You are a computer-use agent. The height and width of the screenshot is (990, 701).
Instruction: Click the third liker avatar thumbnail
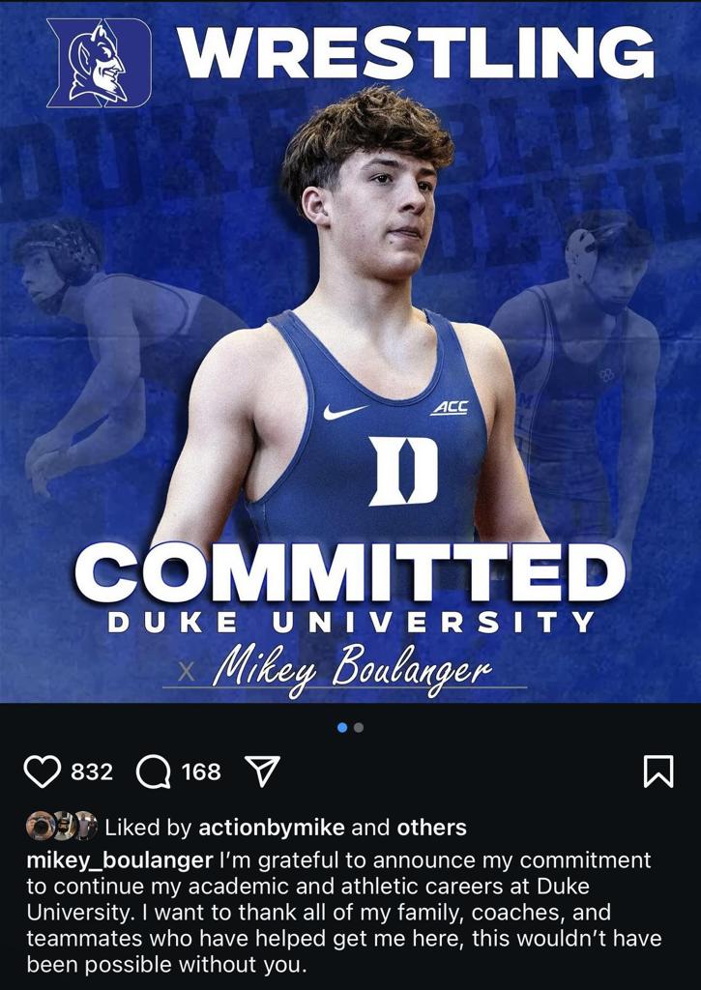(85, 827)
